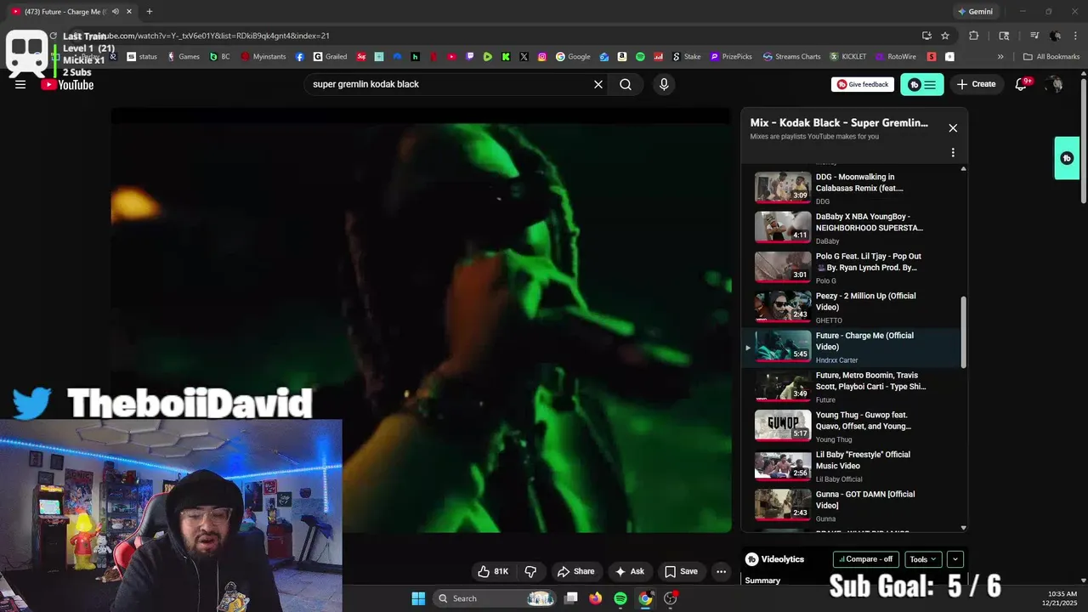The height and width of the screenshot is (612, 1088).
Task: Click the playlist panel scrollbar thumb
Action: [963, 332]
